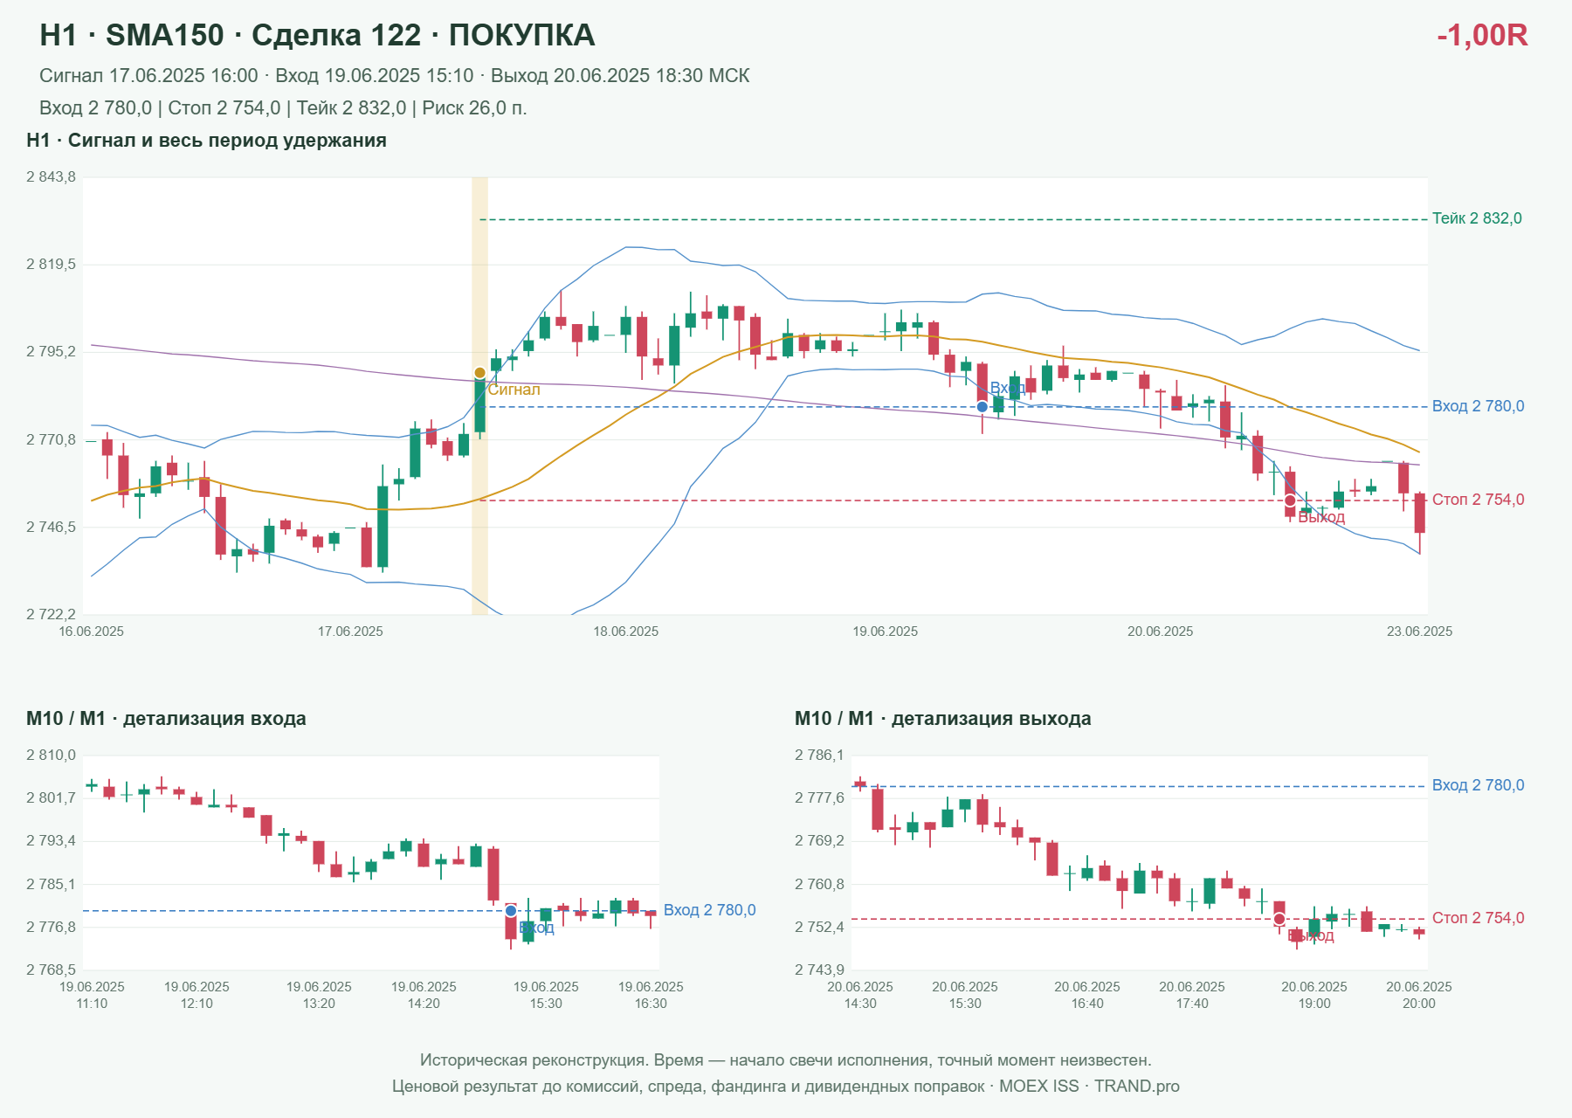Click 'Стоп 2 754,0' label in the exit detail chart
Image resolution: width=1572 pixels, height=1118 pixels.
pos(1478,918)
